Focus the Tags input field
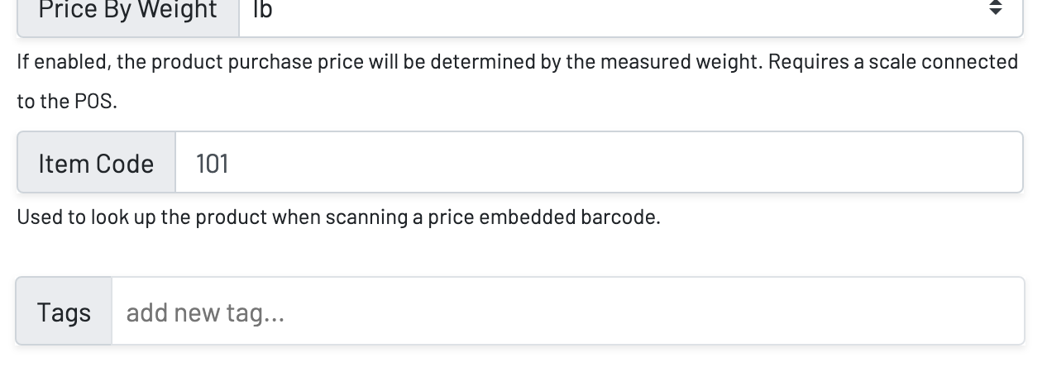1047x367 pixels. (567, 312)
